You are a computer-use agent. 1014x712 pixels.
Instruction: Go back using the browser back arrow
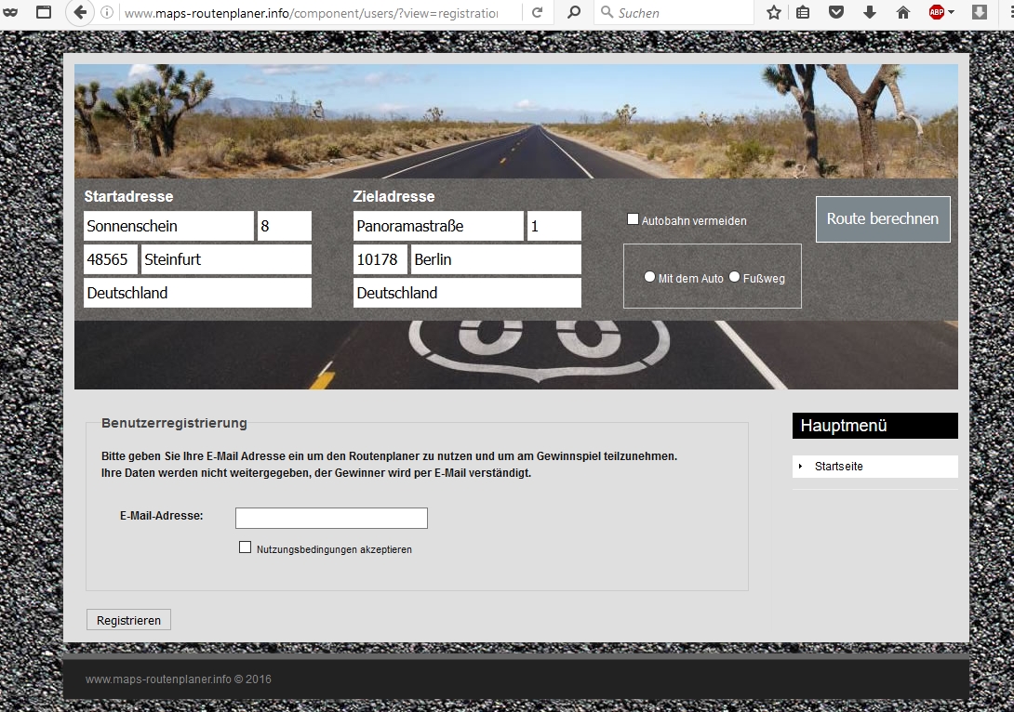click(x=80, y=13)
